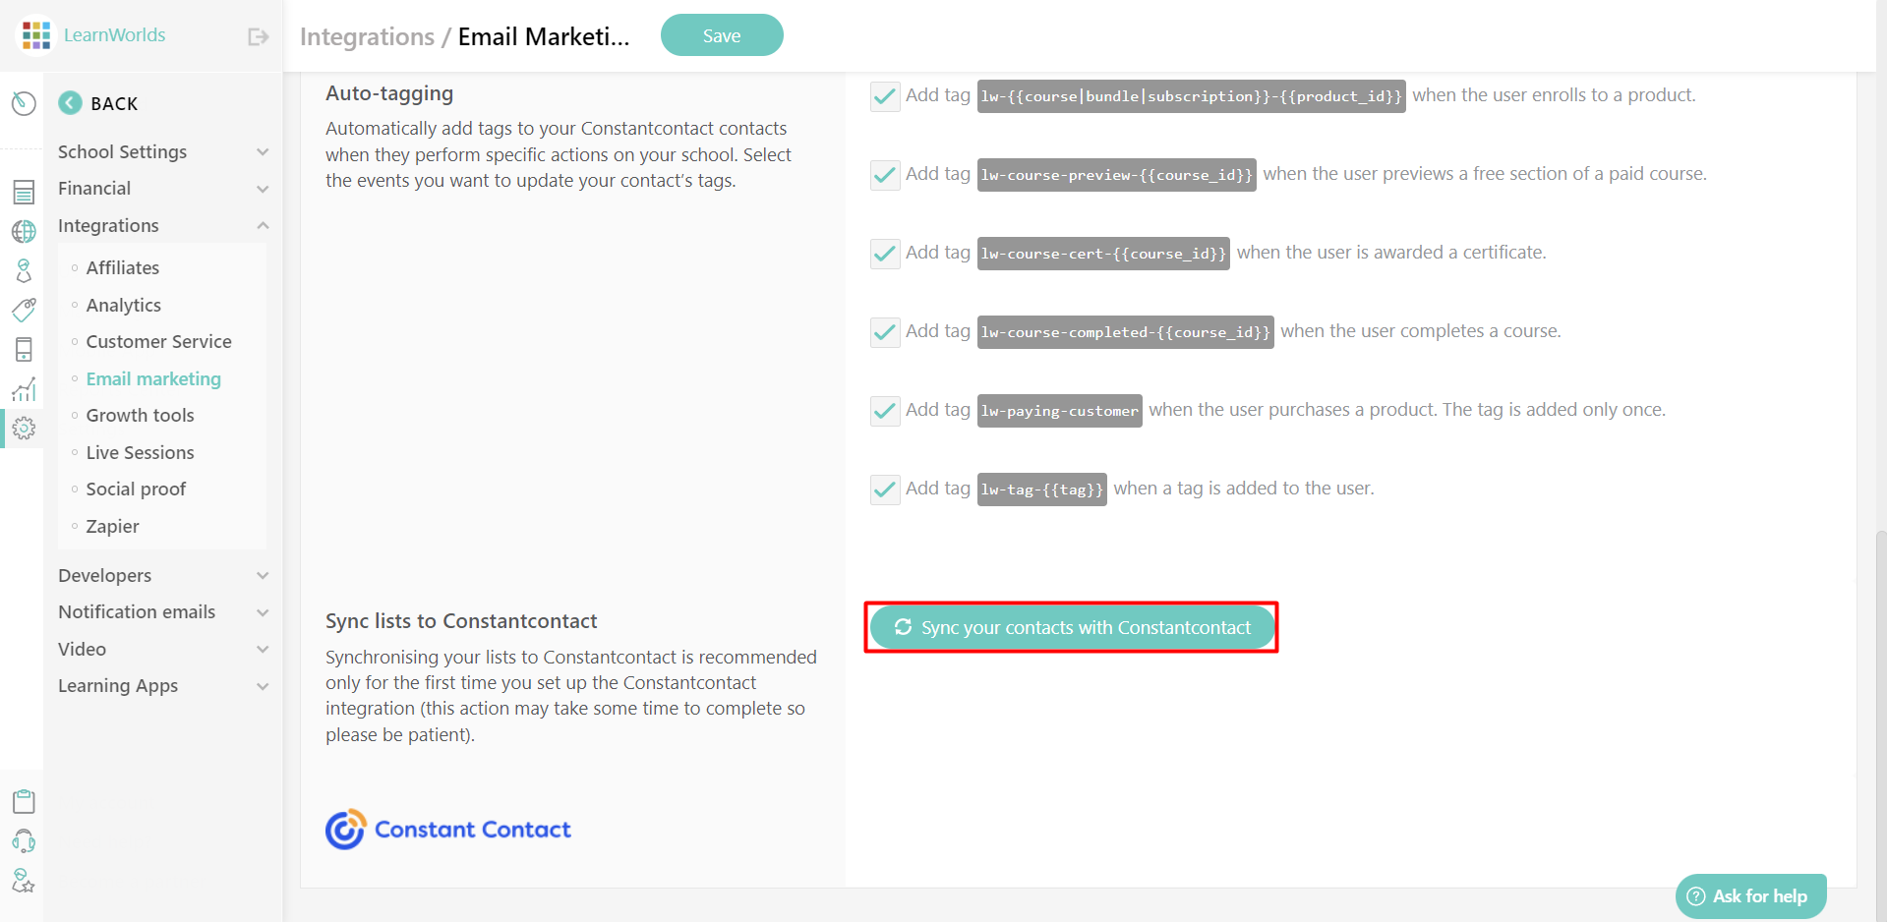This screenshot has height=922, width=1887.
Task: Click the clipboard icon in the lower sidebar
Action: [24, 801]
